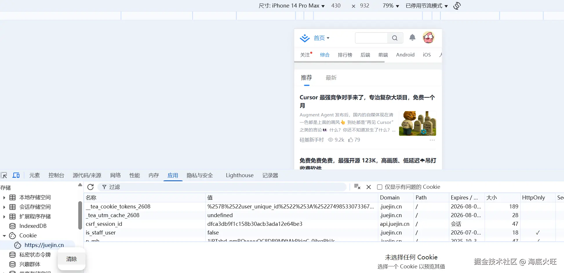Open the 网络 tab
564x273 pixels.
115,175
